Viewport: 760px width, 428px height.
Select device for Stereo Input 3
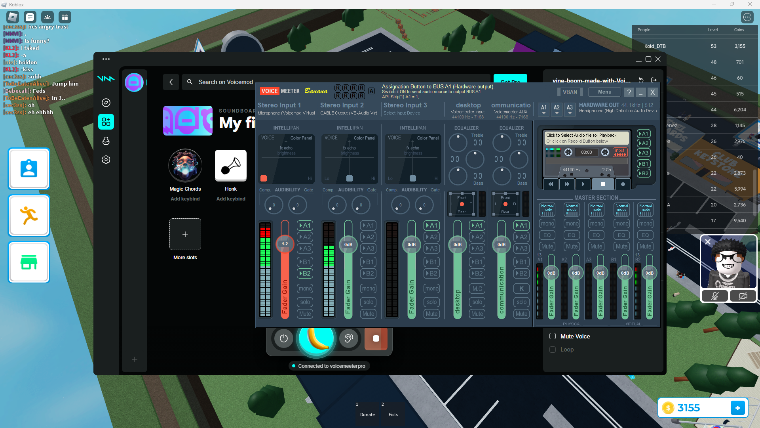[402, 113]
